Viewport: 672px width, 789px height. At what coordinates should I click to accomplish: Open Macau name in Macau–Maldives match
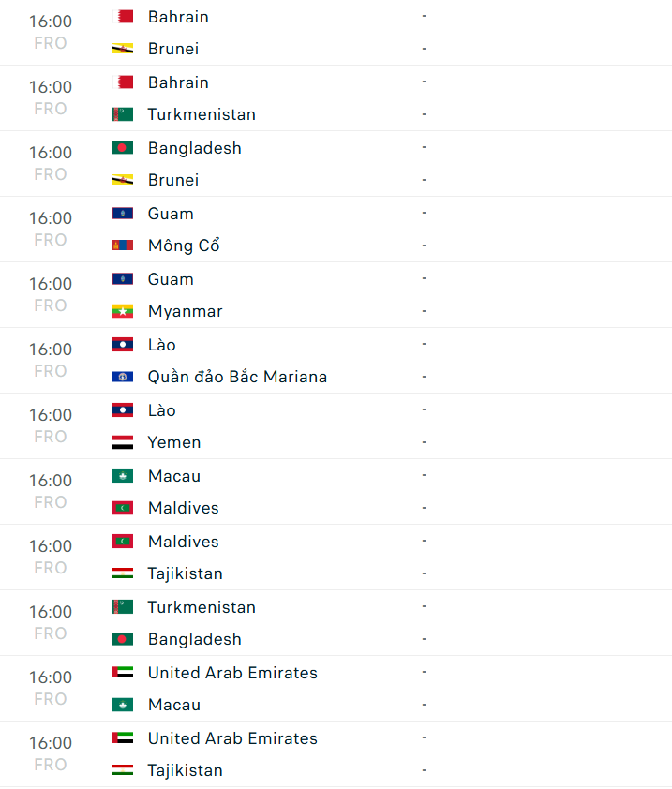174,476
